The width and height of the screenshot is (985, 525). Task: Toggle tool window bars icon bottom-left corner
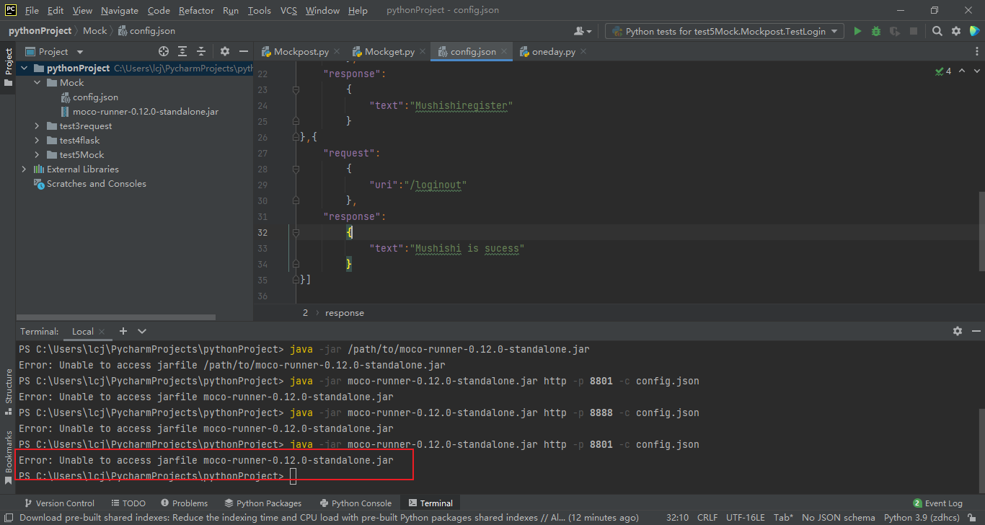point(8,517)
